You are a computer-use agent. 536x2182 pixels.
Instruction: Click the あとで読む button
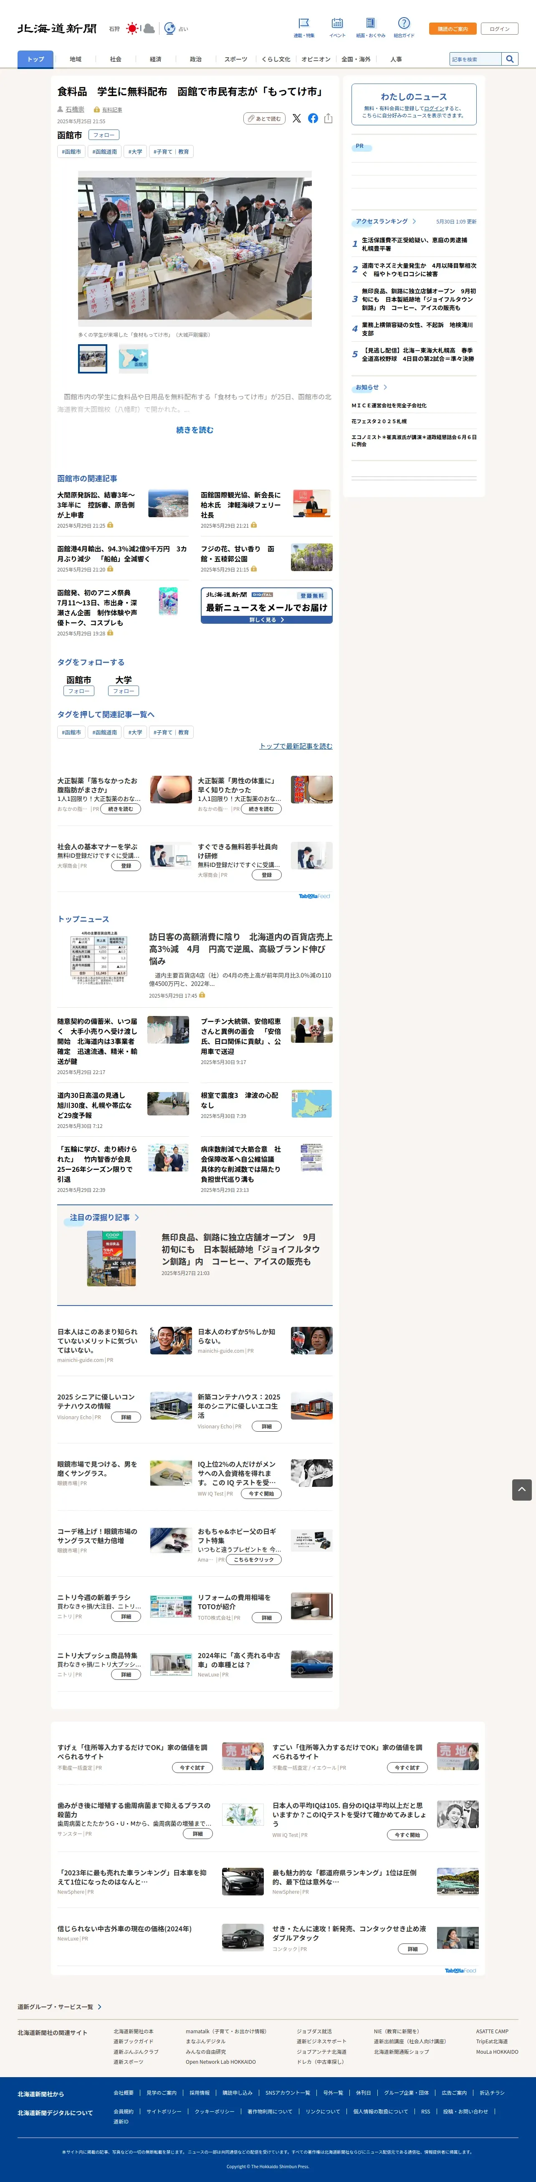(x=264, y=119)
